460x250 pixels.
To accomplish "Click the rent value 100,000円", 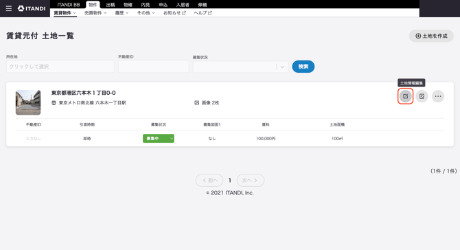I will coord(266,139).
